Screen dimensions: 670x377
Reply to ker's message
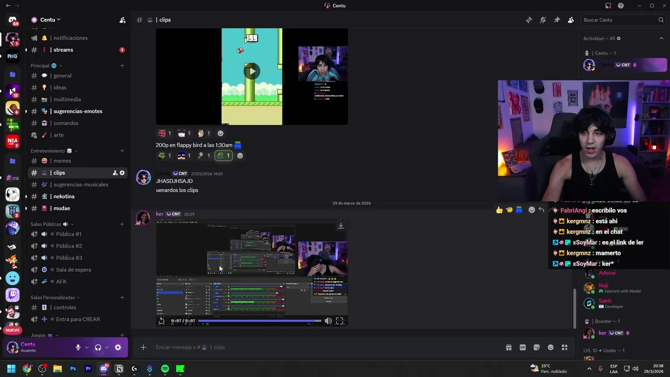pos(542,210)
